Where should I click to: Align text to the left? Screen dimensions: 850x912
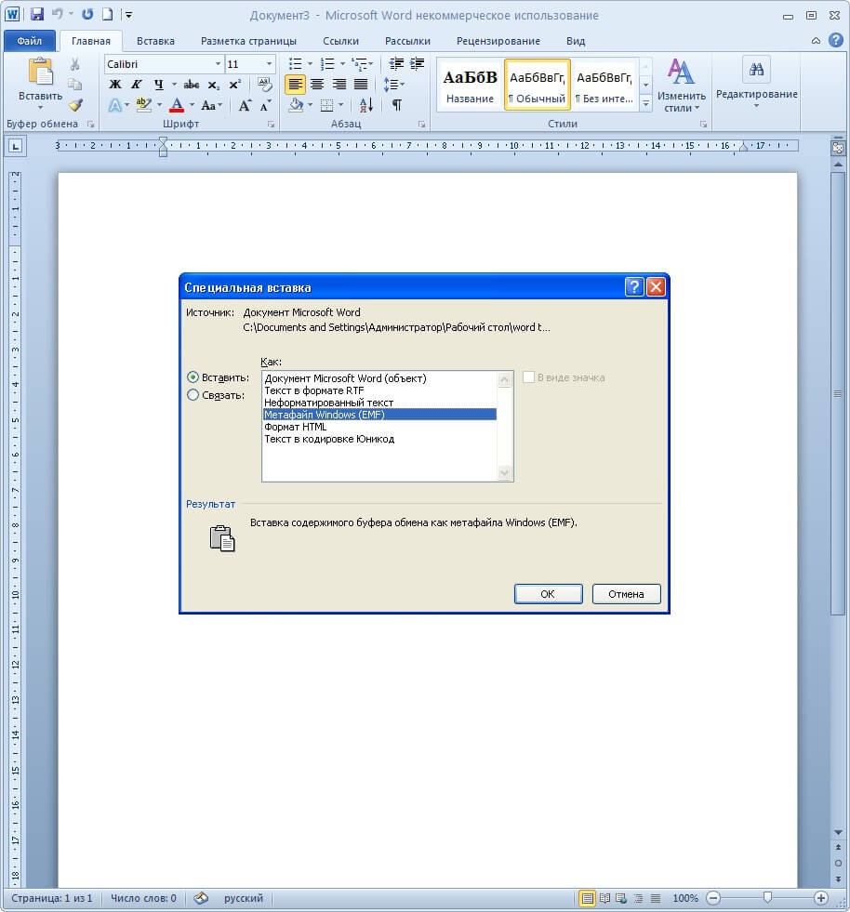(x=295, y=85)
